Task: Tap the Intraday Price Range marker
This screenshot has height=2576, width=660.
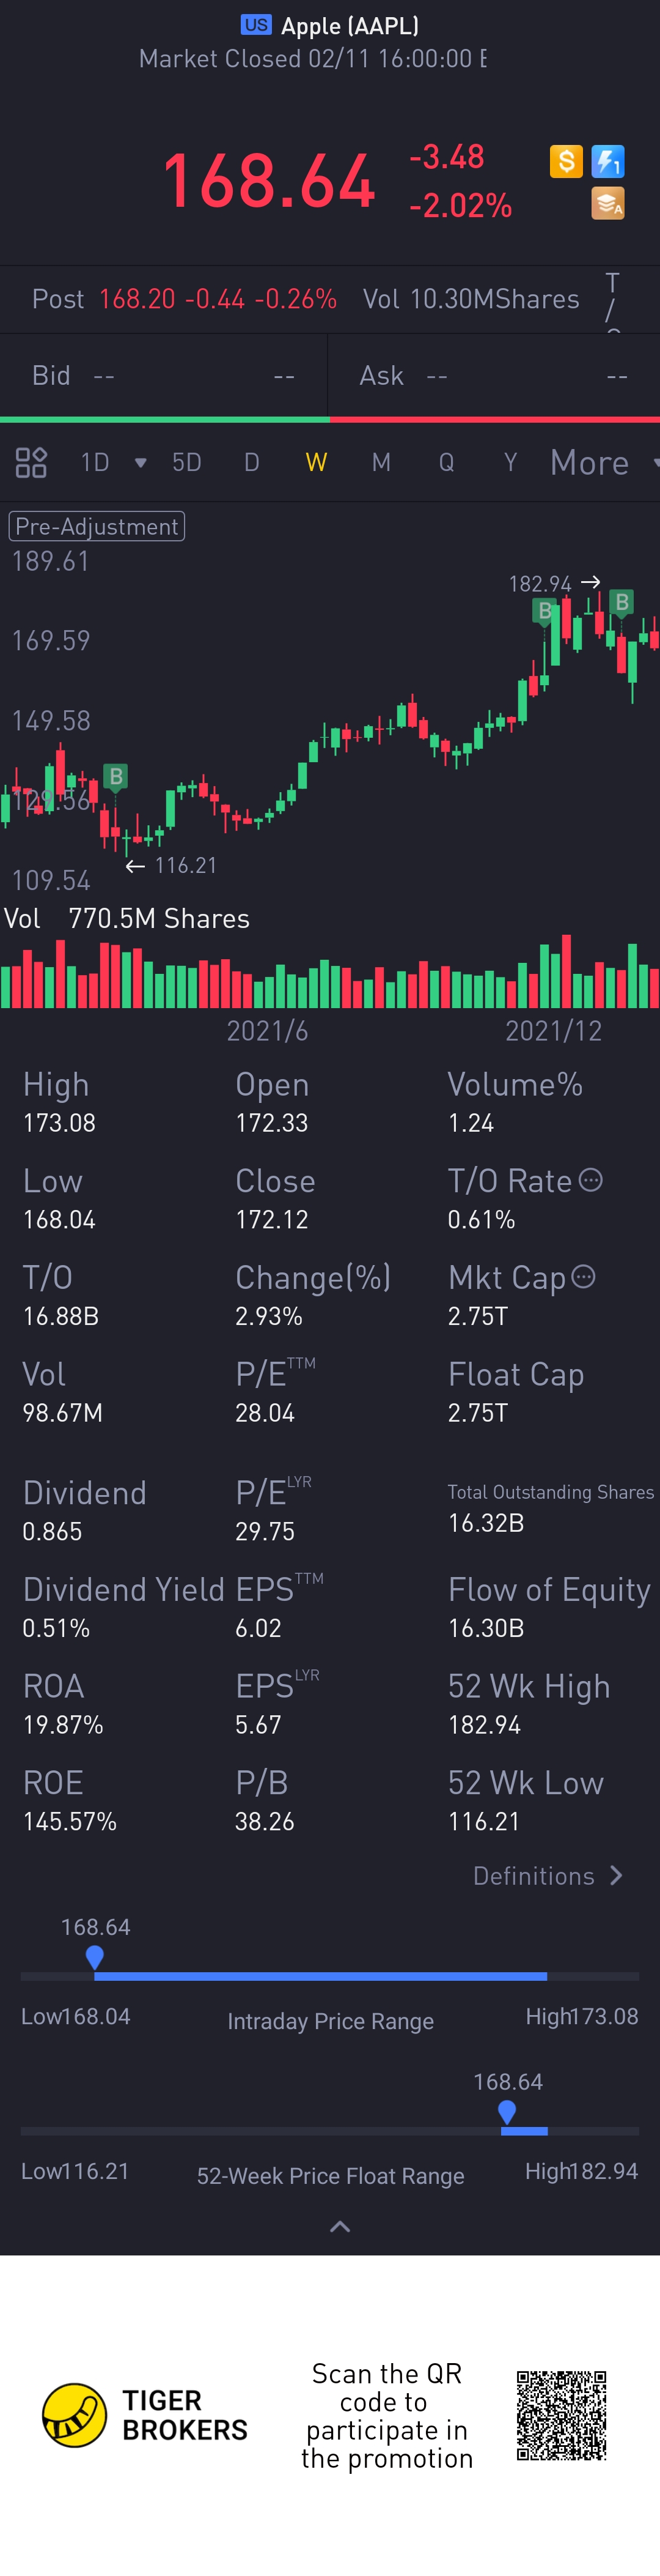Action: (95, 1957)
